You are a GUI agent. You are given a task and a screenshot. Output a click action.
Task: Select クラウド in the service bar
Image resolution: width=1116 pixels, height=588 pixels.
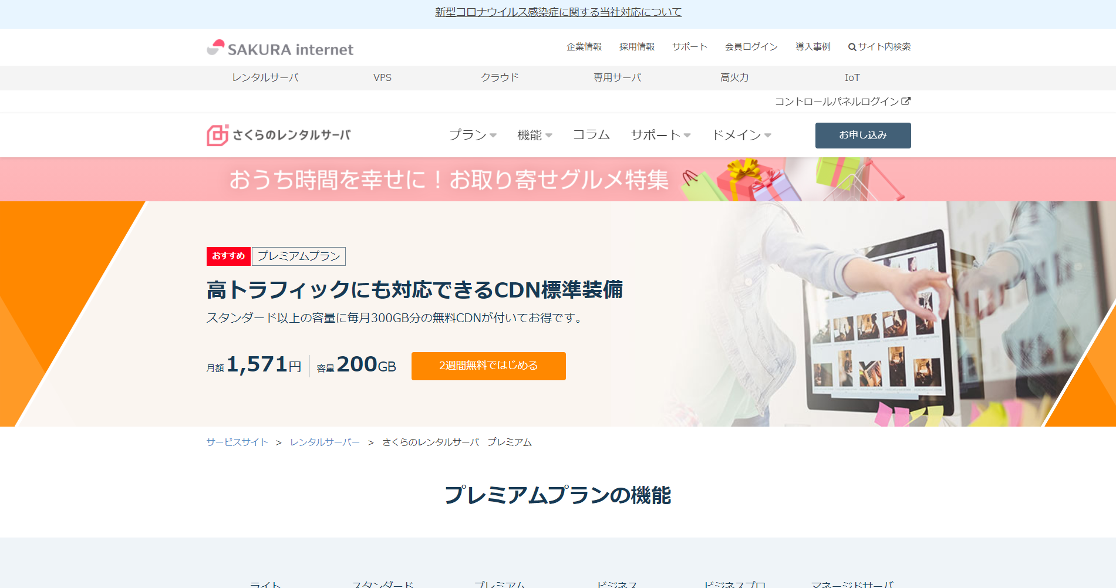click(500, 77)
